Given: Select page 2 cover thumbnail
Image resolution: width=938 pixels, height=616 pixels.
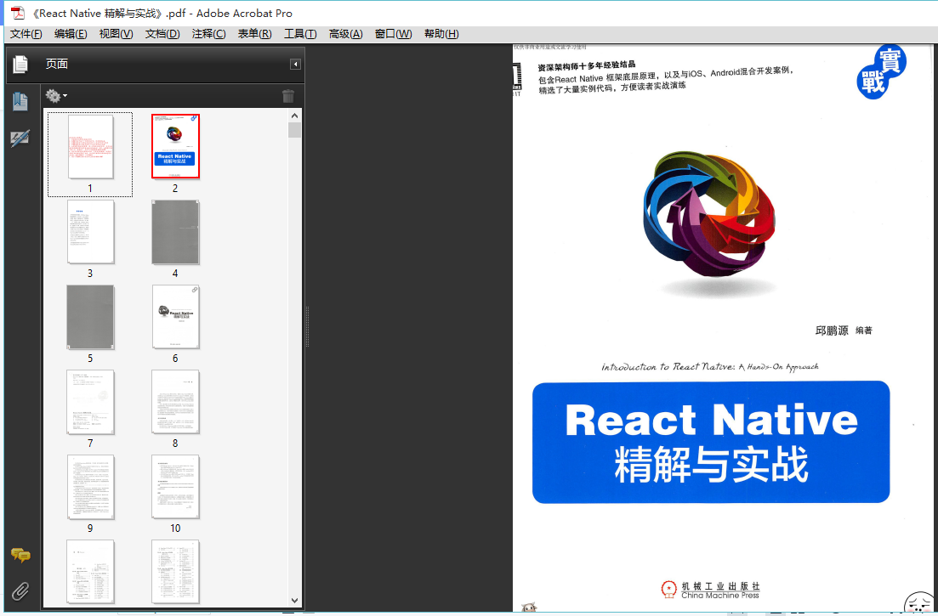Looking at the screenshot, I should 175,147.
